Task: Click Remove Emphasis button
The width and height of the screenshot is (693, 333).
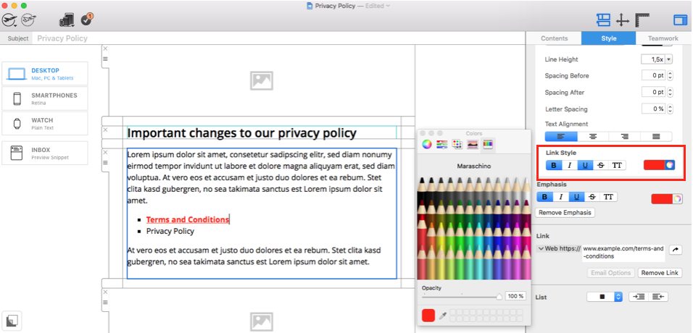Action: (565, 212)
